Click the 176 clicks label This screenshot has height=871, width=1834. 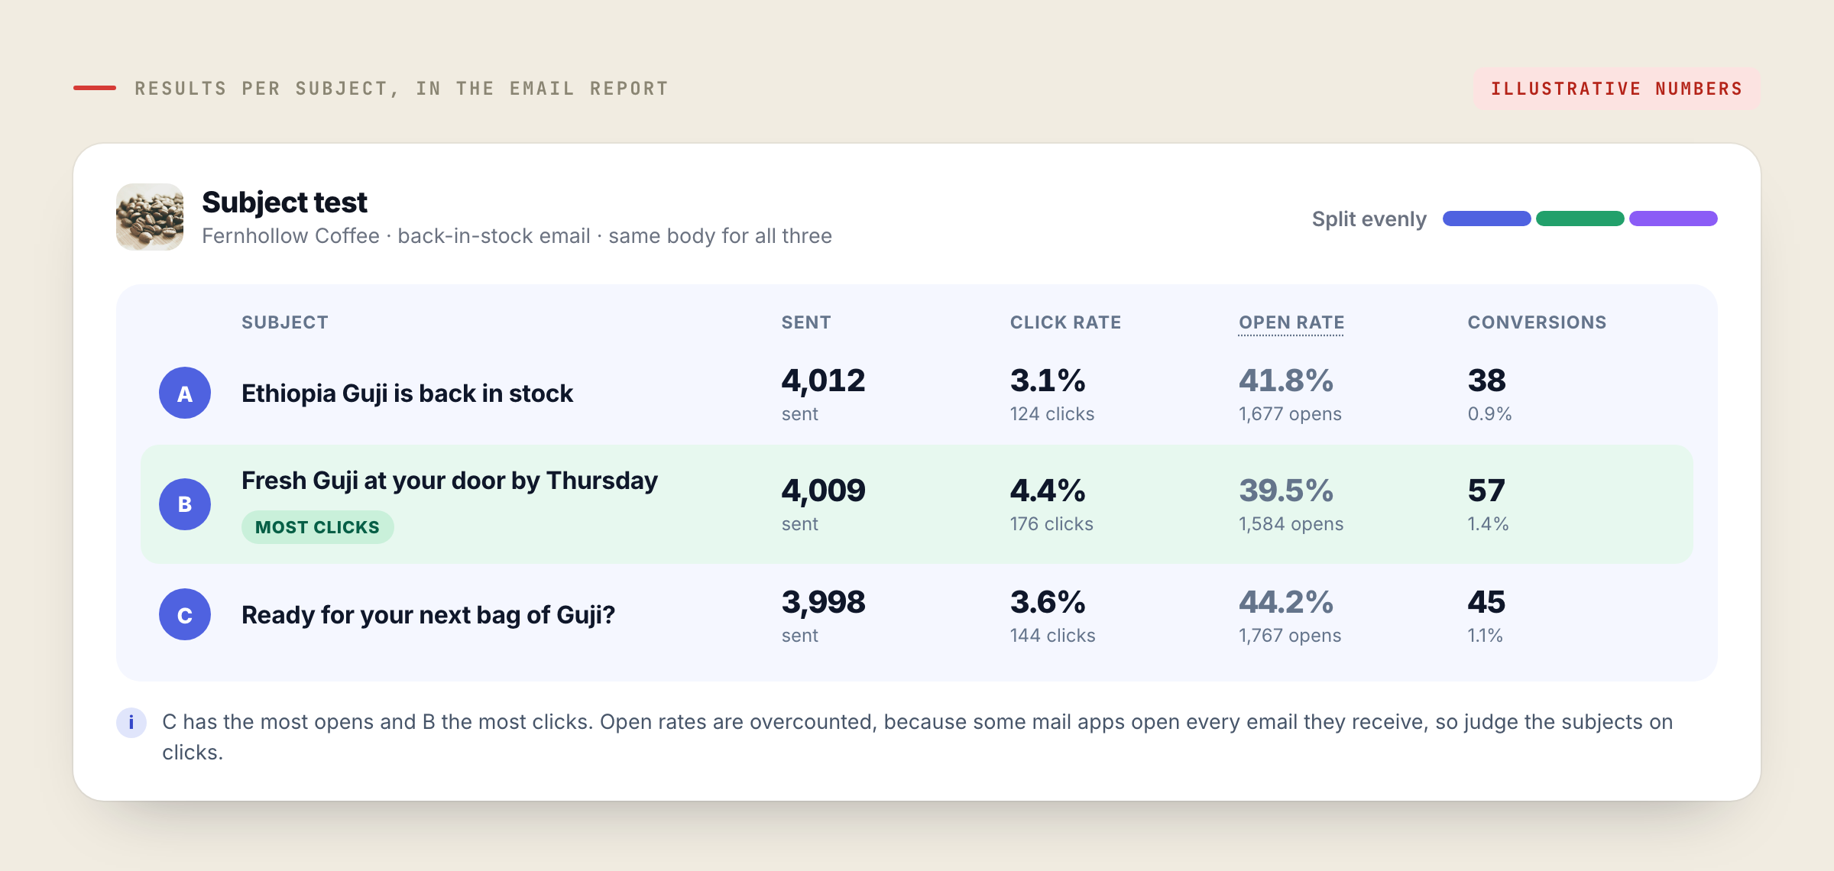1051,524
